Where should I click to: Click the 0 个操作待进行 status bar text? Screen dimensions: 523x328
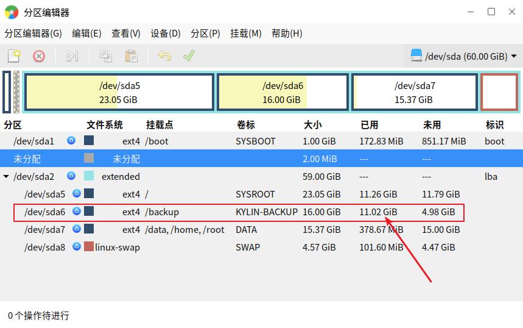point(39,316)
